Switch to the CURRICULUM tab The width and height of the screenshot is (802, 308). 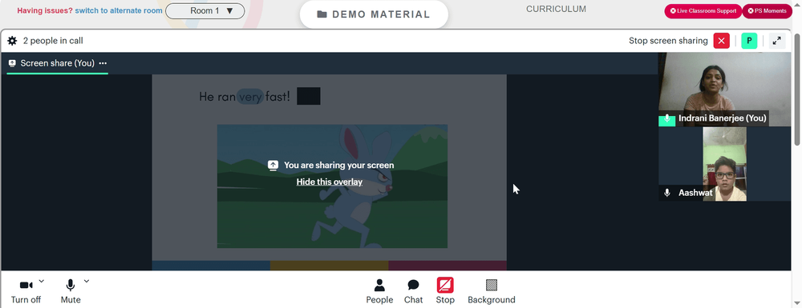[556, 9]
